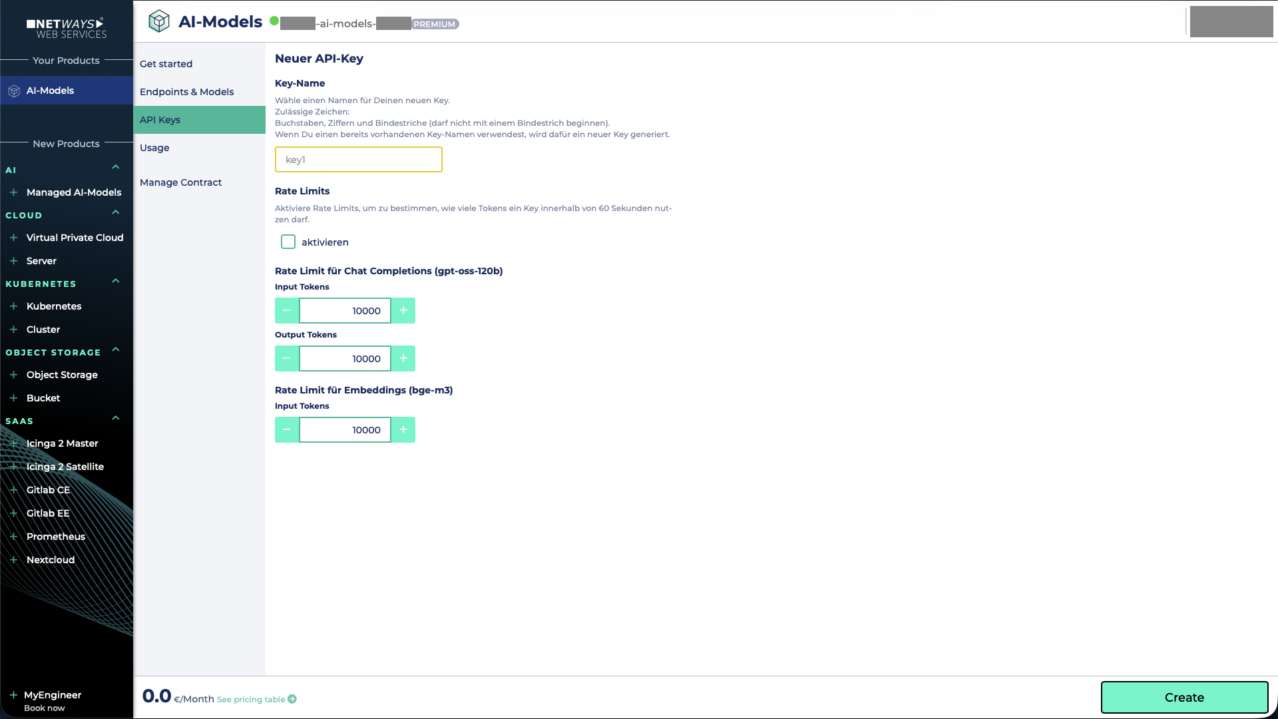
Task: Focus the Key-Name input field
Action: [x=359, y=160]
